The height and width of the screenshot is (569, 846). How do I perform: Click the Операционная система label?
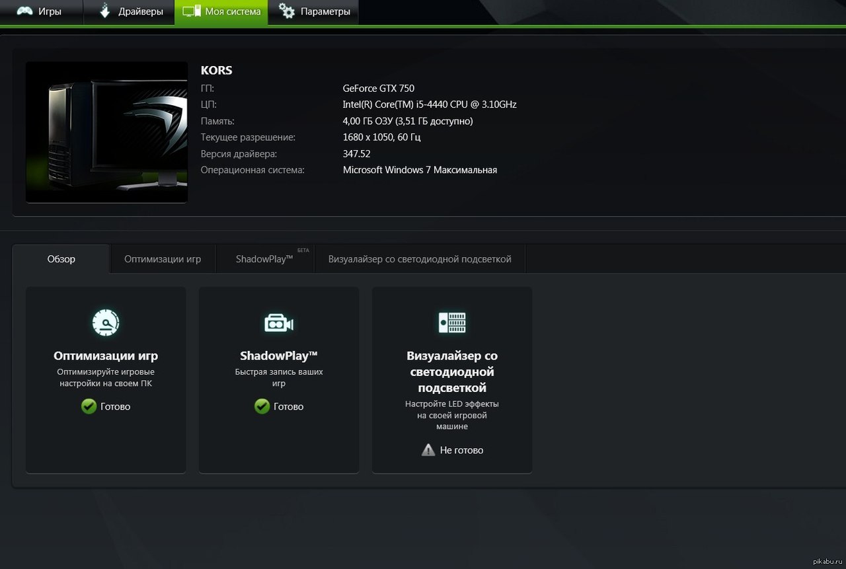click(252, 170)
